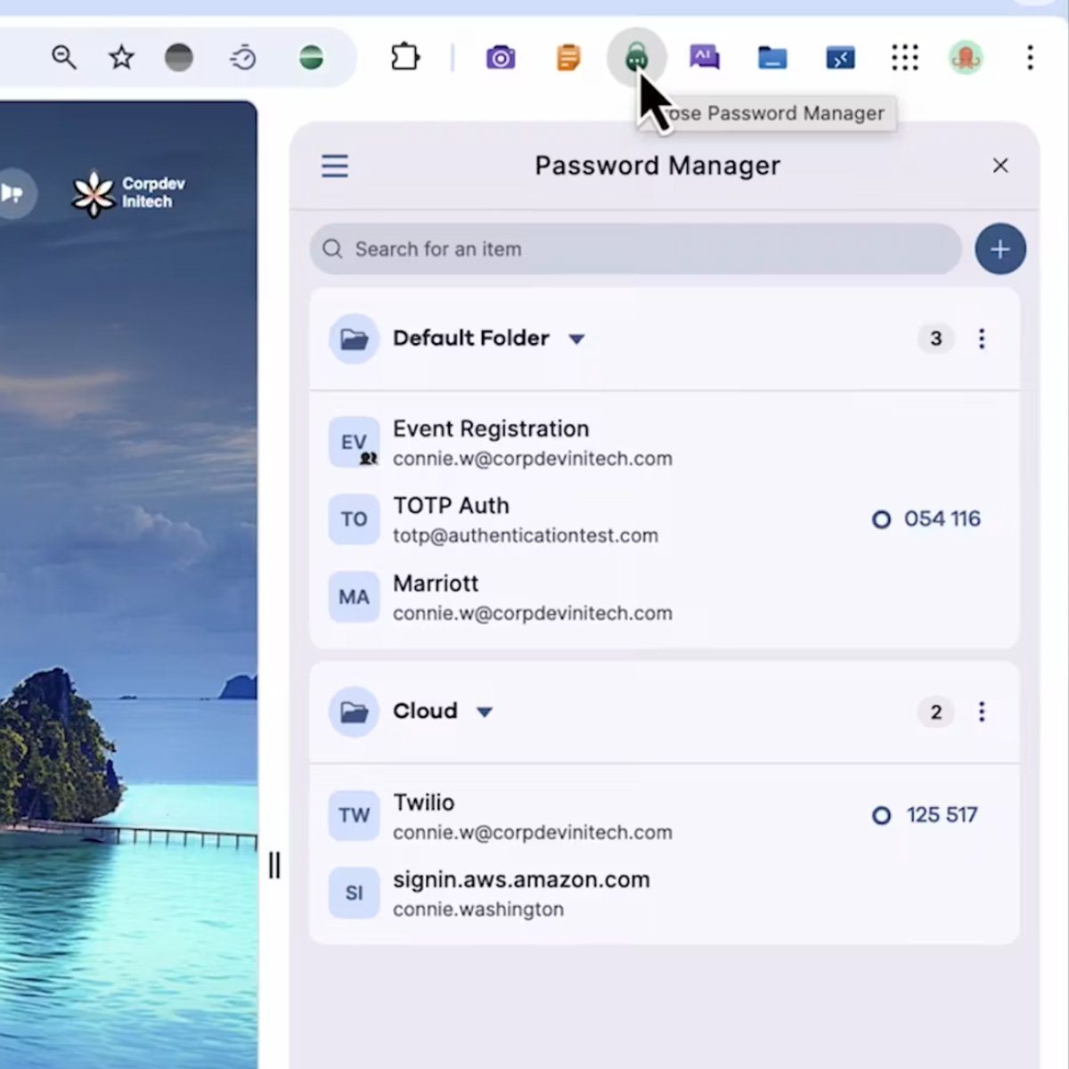Viewport: 1069px width, 1069px height.
Task: Open the remote desktop toolbar icon
Action: pos(840,58)
